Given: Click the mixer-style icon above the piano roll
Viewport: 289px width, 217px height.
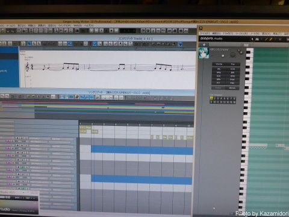Looking at the screenshot, I should 246,45.
